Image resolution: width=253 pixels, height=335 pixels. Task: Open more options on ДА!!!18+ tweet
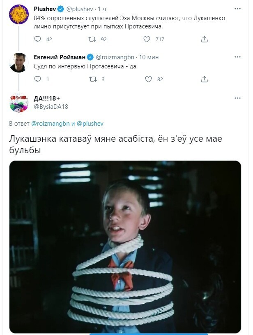tap(237, 98)
